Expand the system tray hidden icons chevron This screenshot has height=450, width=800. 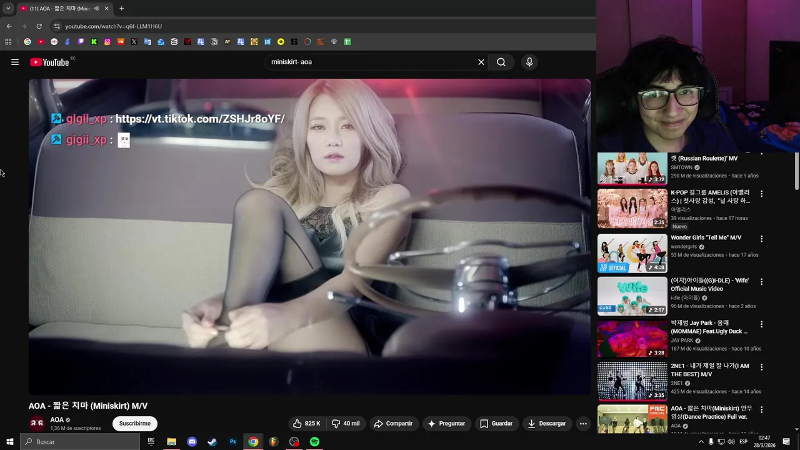[x=701, y=442]
